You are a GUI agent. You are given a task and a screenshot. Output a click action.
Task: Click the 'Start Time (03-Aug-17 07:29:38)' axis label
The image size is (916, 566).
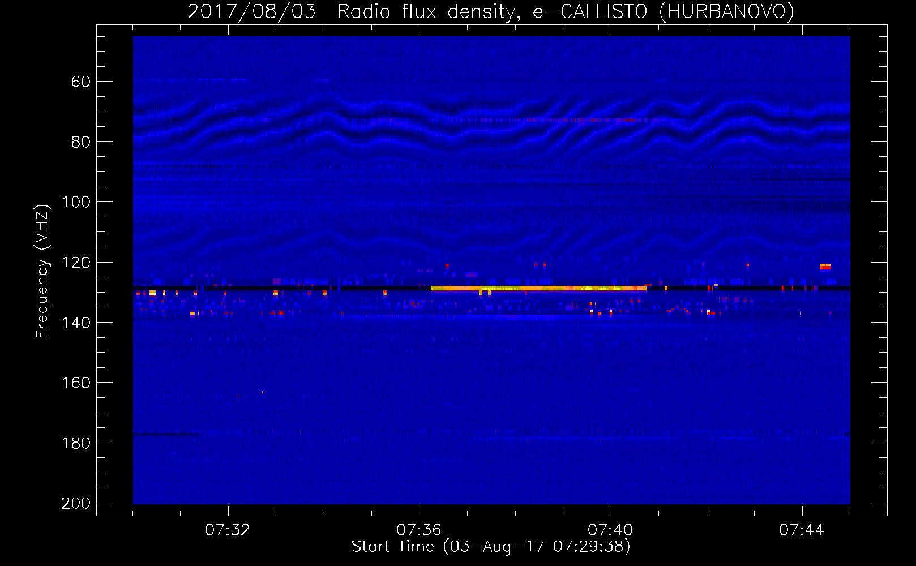491,547
